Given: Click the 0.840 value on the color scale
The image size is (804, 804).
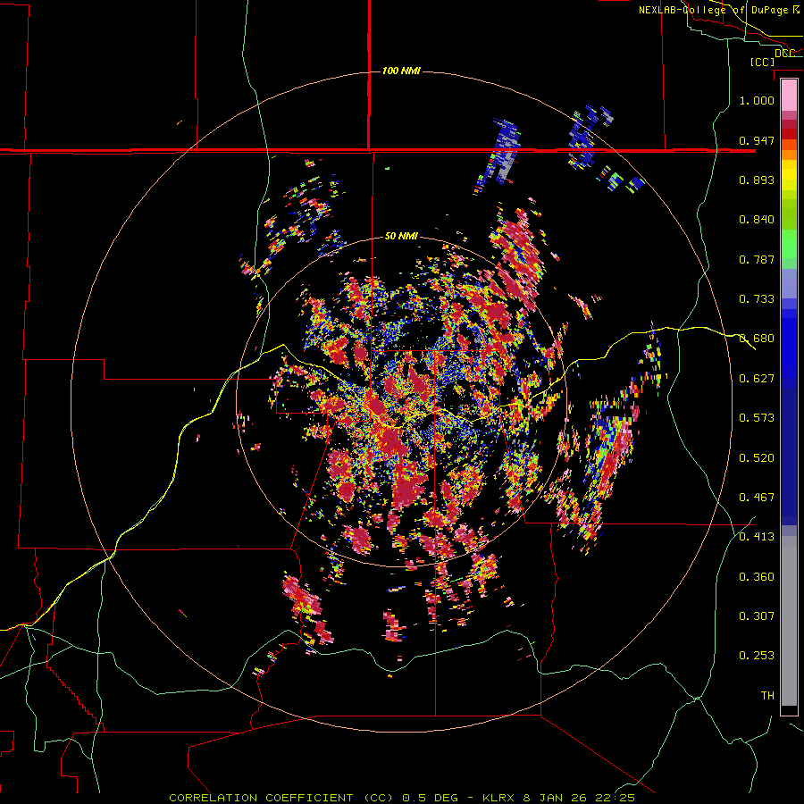Looking at the screenshot, I should (x=757, y=220).
